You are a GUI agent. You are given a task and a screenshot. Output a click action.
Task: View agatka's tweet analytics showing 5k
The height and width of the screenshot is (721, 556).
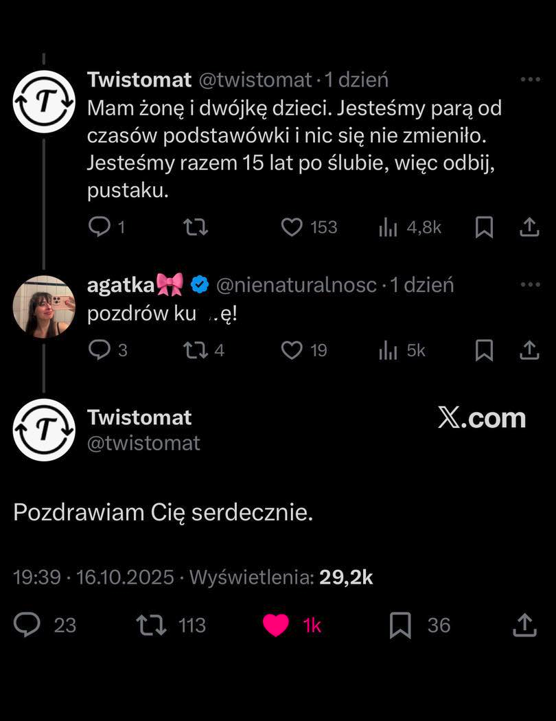click(389, 350)
